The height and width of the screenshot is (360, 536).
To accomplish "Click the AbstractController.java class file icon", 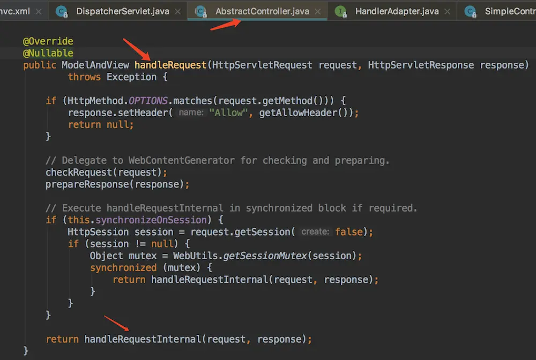I will coord(202,11).
